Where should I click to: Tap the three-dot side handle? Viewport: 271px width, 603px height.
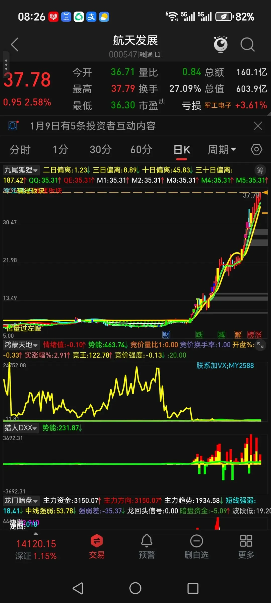(x=6, y=65)
